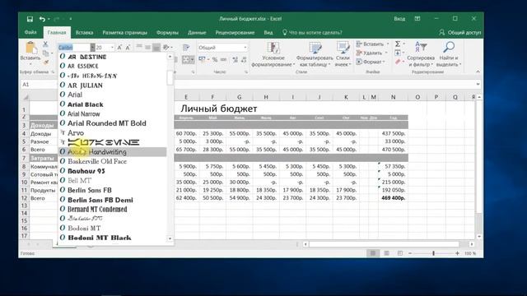Switch to the Вставка tab

point(84,33)
